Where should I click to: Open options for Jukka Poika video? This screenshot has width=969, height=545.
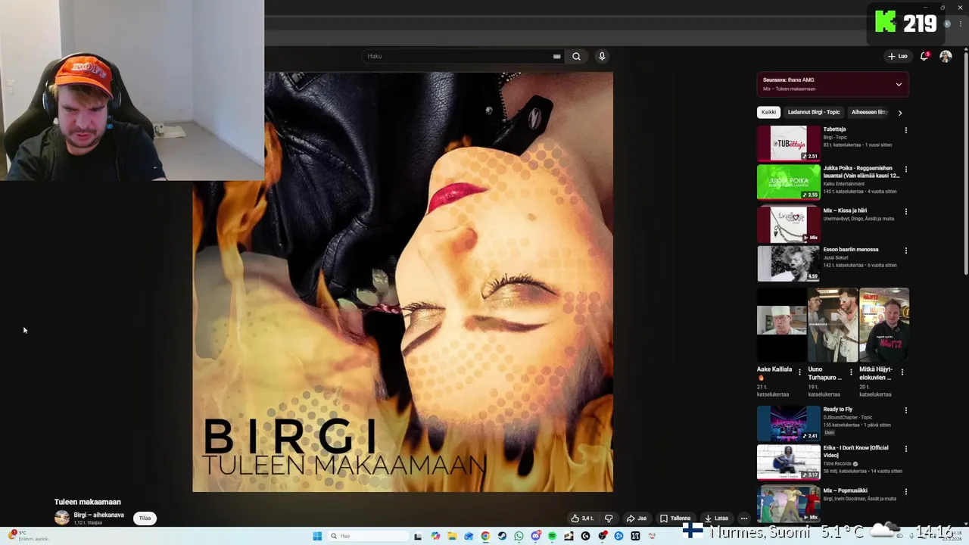[905, 170]
